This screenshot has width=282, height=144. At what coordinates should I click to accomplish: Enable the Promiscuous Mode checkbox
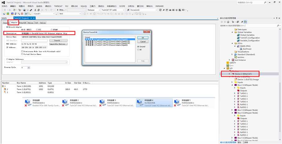click(x=22, y=51)
